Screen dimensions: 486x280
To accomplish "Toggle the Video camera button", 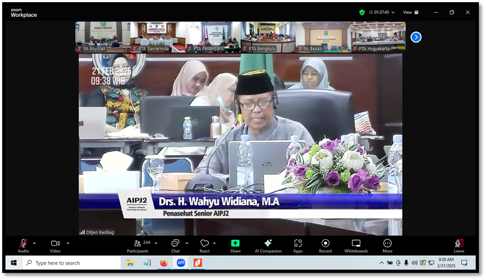I will 55,245.
